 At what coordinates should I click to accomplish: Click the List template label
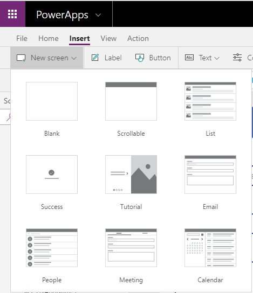point(210,134)
